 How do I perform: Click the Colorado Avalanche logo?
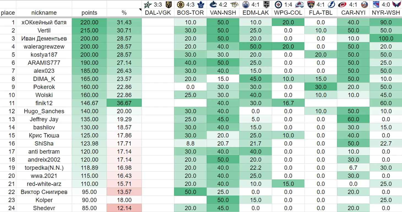299,4
